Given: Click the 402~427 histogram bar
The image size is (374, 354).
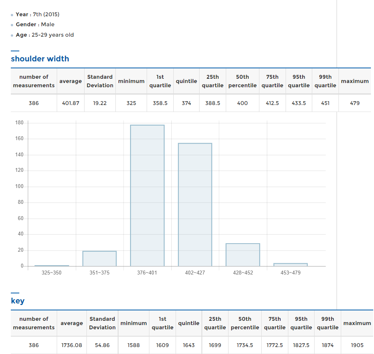Looking at the screenshot, I should click(195, 205).
